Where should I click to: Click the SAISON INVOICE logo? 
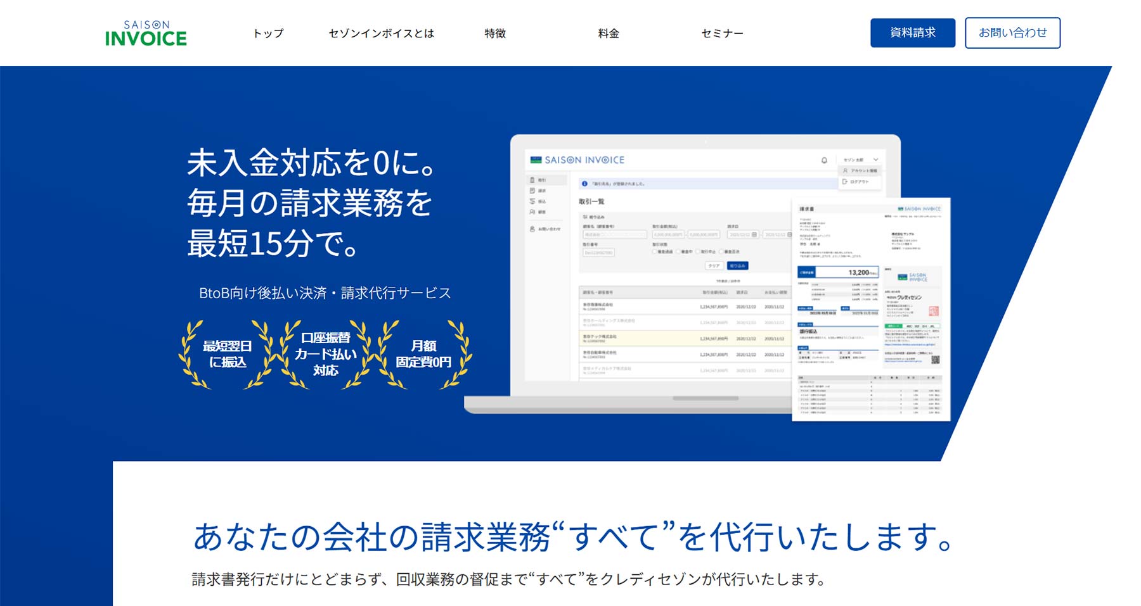146,33
